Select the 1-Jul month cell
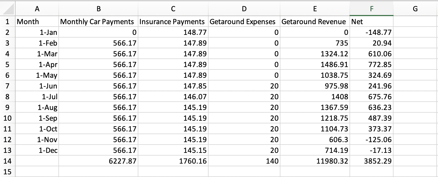The image size is (438, 177). 37,97
